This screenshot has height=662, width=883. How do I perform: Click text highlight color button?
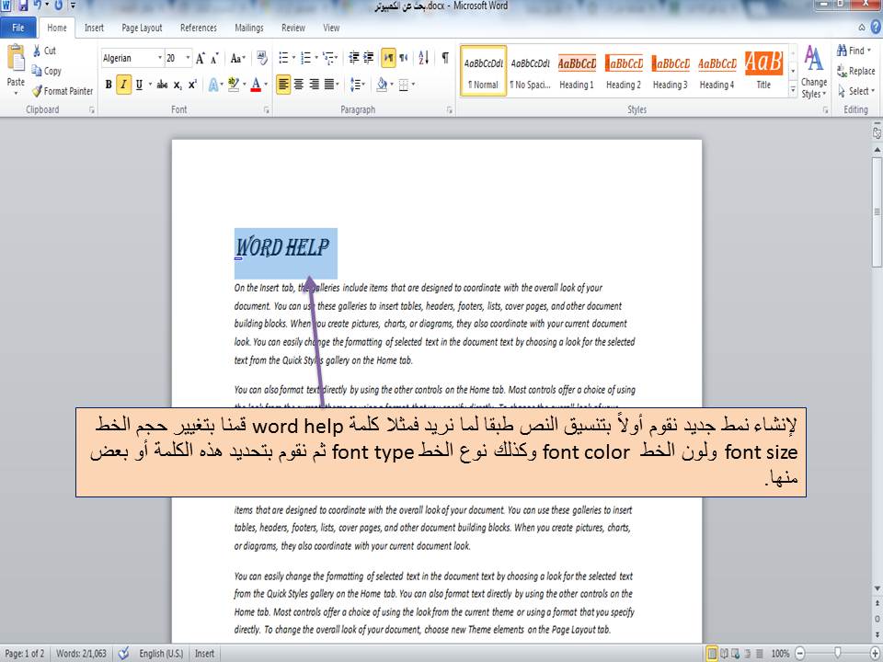tap(234, 85)
